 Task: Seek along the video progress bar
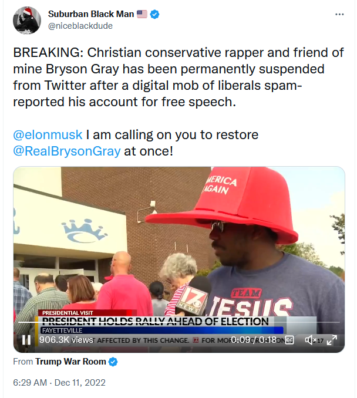[178, 322]
